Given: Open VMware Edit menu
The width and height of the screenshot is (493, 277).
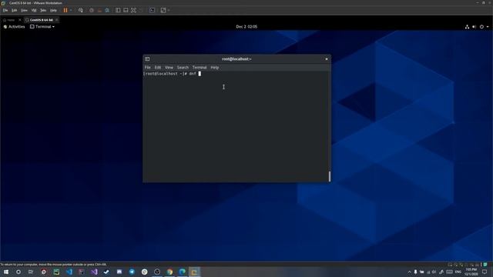Looking at the screenshot, I should pyautogui.click(x=15, y=10).
